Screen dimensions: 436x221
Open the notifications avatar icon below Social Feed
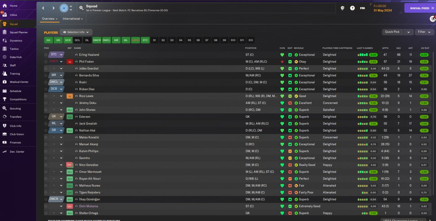coord(433,18)
